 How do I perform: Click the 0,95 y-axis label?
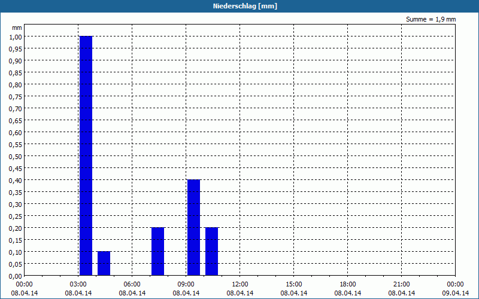16,48
